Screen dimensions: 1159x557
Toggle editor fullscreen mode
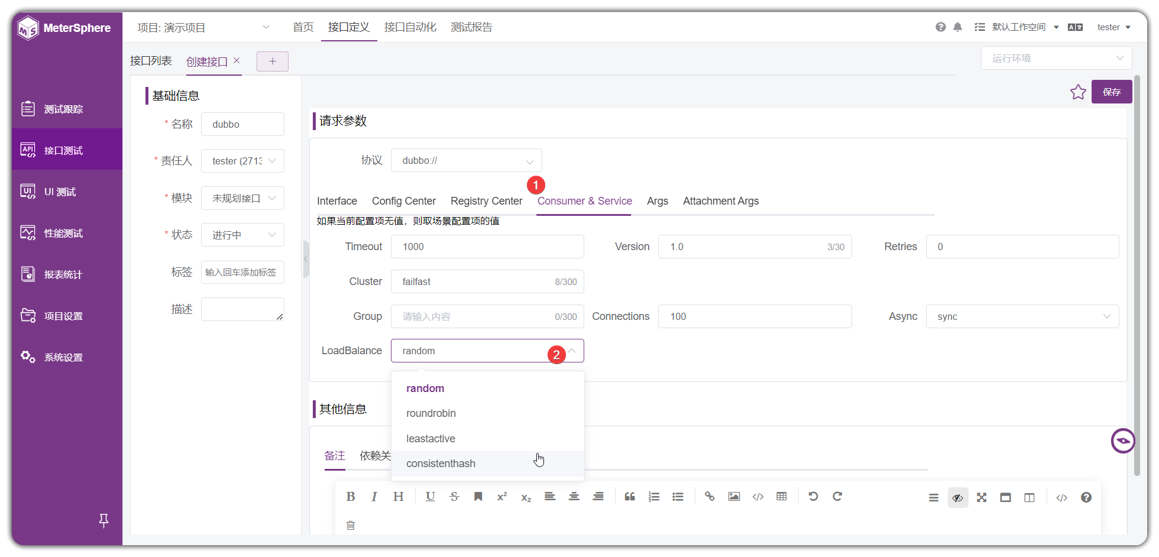tap(982, 498)
